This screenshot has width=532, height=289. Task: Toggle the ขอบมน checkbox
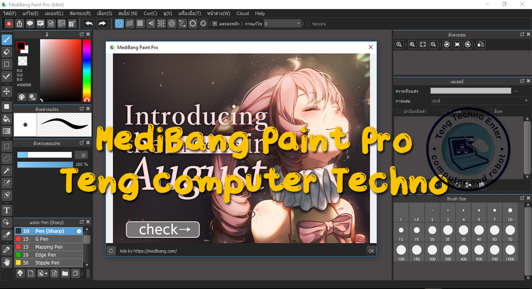[308, 23]
